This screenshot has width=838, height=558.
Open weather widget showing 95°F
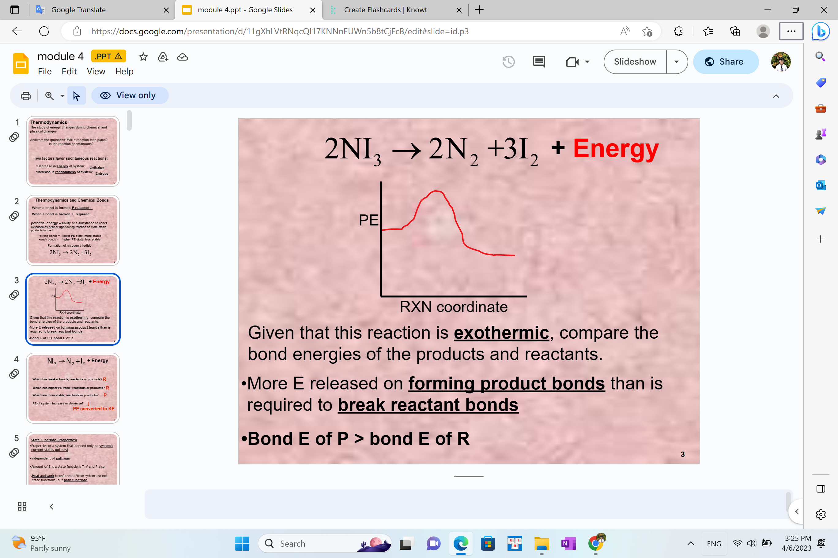coord(41,543)
